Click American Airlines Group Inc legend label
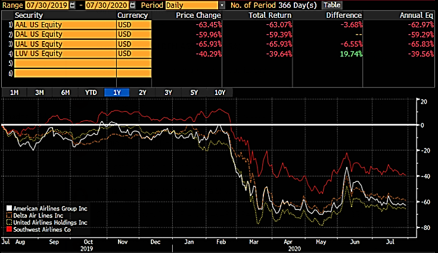438x253 pixels. pos(50,208)
